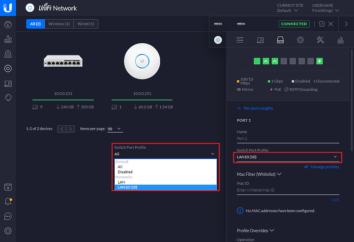
Task: Open the Map icon in sidebar
Action: (x=8, y=54)
